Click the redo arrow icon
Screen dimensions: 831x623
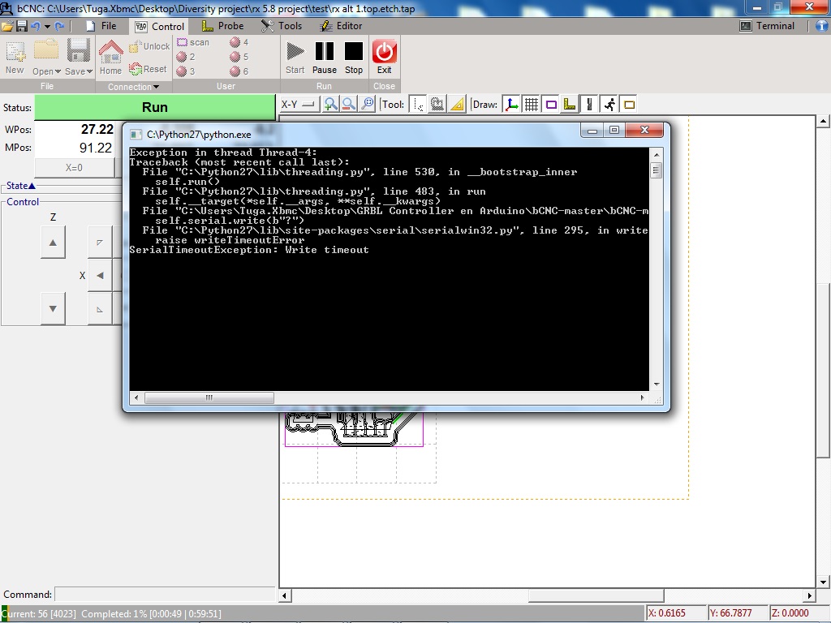pos(59,26)
